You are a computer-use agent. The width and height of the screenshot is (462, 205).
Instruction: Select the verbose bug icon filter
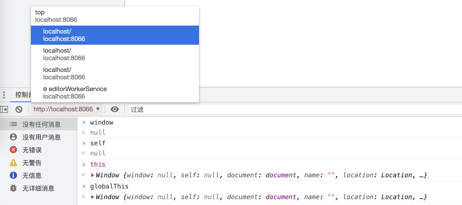click(13, 188)
